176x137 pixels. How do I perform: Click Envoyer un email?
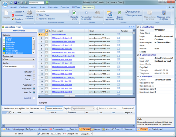pos(133,15)
